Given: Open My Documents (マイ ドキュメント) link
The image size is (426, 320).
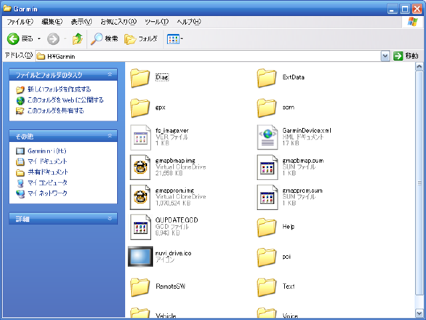Looking at the screenshot, I should (x=47, y=161).
